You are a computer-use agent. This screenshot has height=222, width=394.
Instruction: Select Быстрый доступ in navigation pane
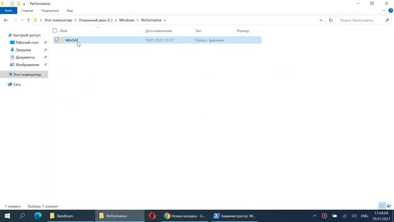[26, 35]
